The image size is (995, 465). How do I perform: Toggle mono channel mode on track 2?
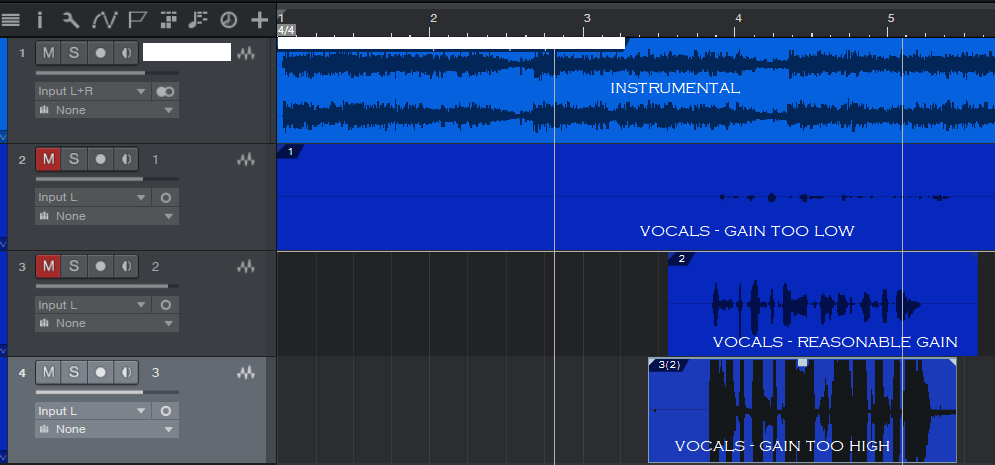coord(165,198)
